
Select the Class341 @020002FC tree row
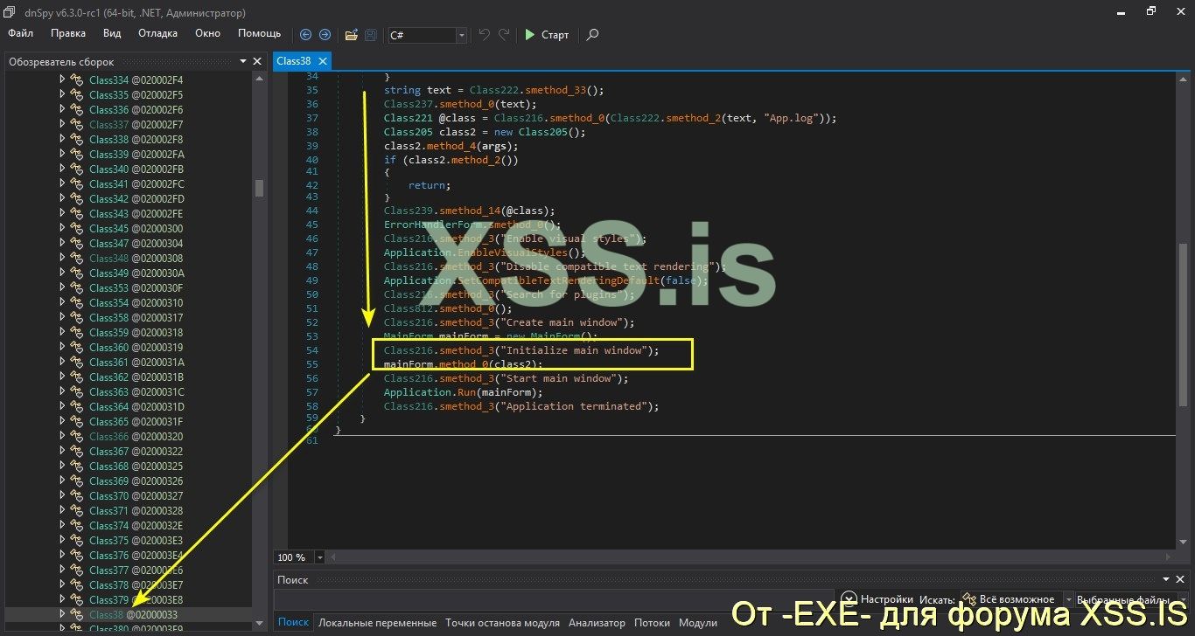coord(135,183)
